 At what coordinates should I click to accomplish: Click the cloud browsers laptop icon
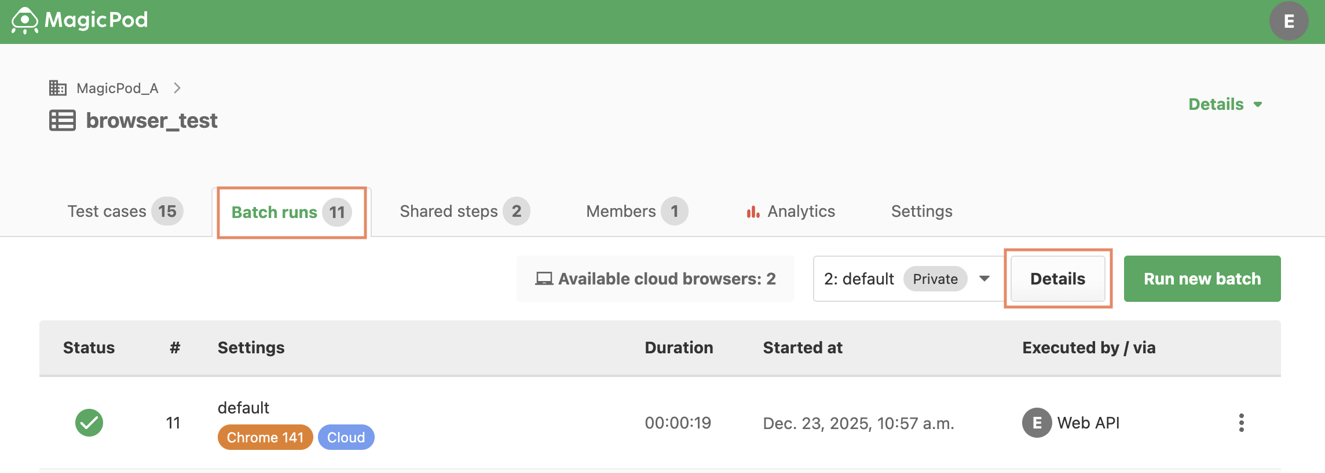point(544,279)
